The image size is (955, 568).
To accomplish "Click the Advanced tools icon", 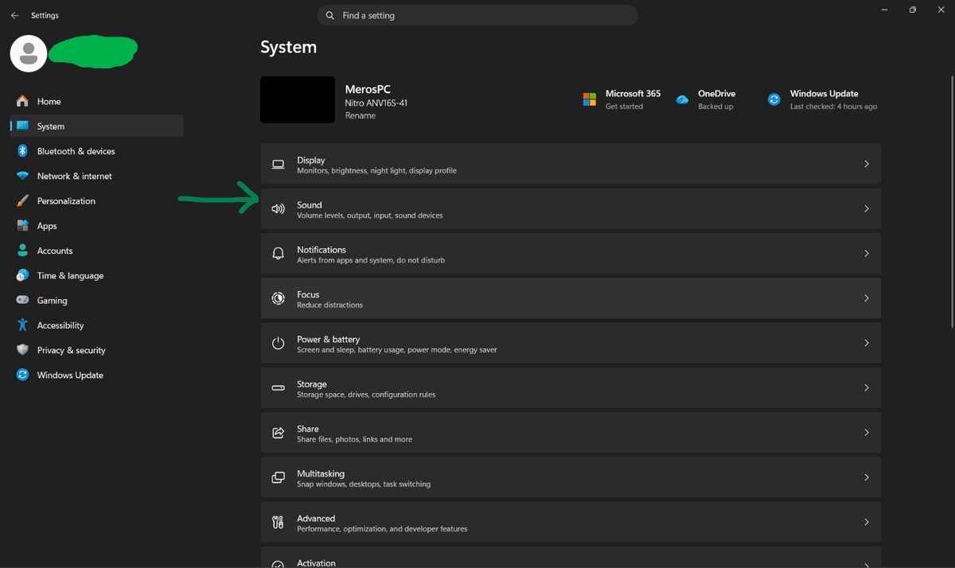I will click(x=278, y=523).
